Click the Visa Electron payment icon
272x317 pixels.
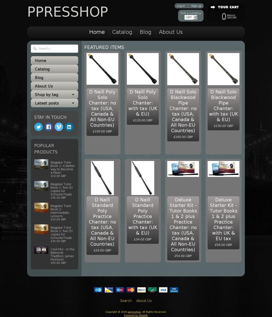(174, 290)
